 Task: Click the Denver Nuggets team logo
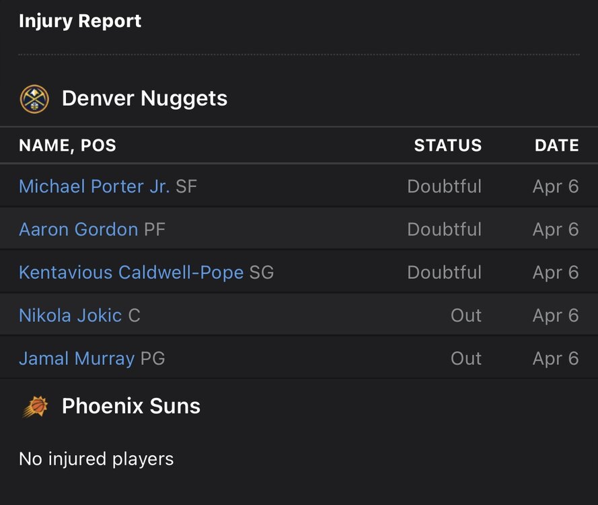34,99
